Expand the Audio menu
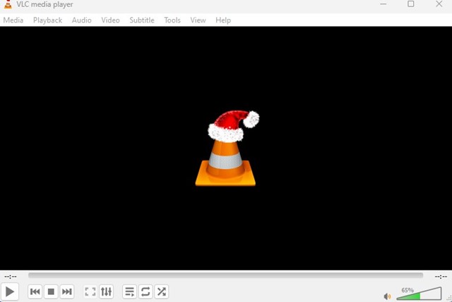The width and height of the screenshot is (452, 302). click(81, 20)
